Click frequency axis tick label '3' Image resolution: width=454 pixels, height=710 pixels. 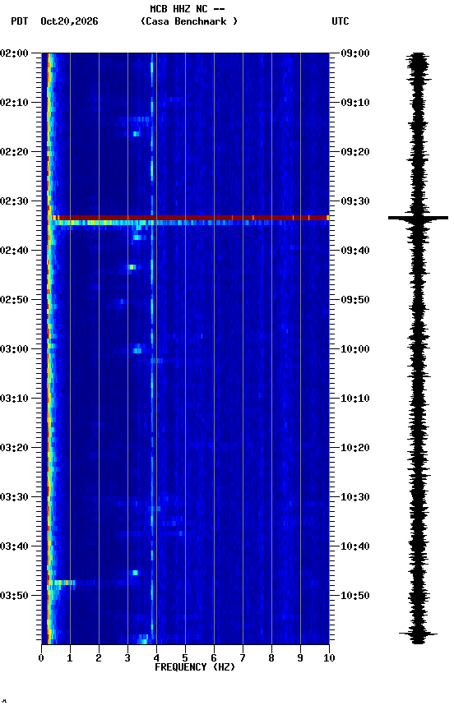click(127, 658)
